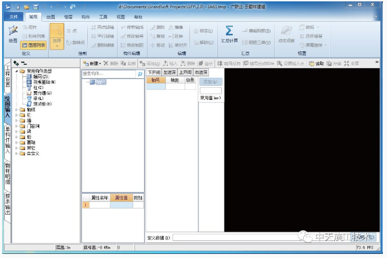The image size is (387, 258).
Task: Open the 构件列表 component list
Action: click(x=34, y=36)
